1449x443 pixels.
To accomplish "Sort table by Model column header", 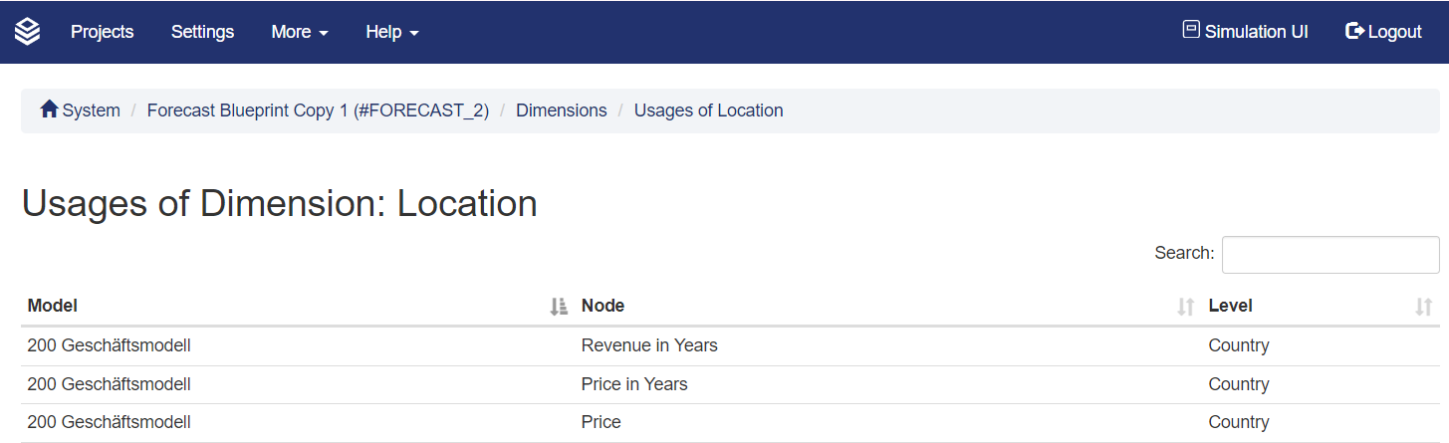I will tap(53, 306).
